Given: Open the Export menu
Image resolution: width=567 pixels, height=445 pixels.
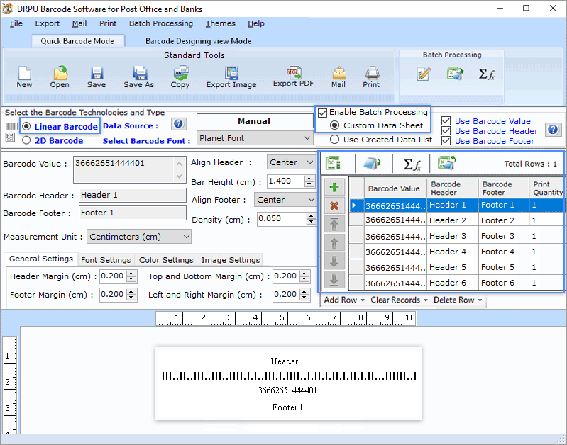Looking at the screenshot, I should point(48,23).
